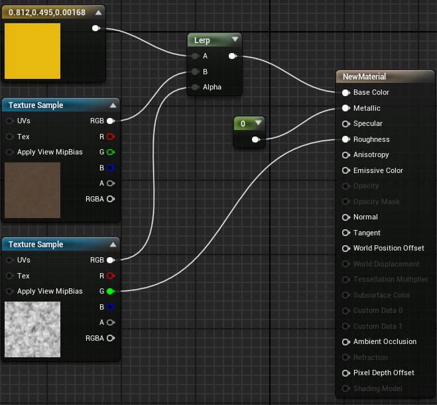437x405 pixels.
Task: Click the disabled Opacity pin
Action: click(346, 186)
